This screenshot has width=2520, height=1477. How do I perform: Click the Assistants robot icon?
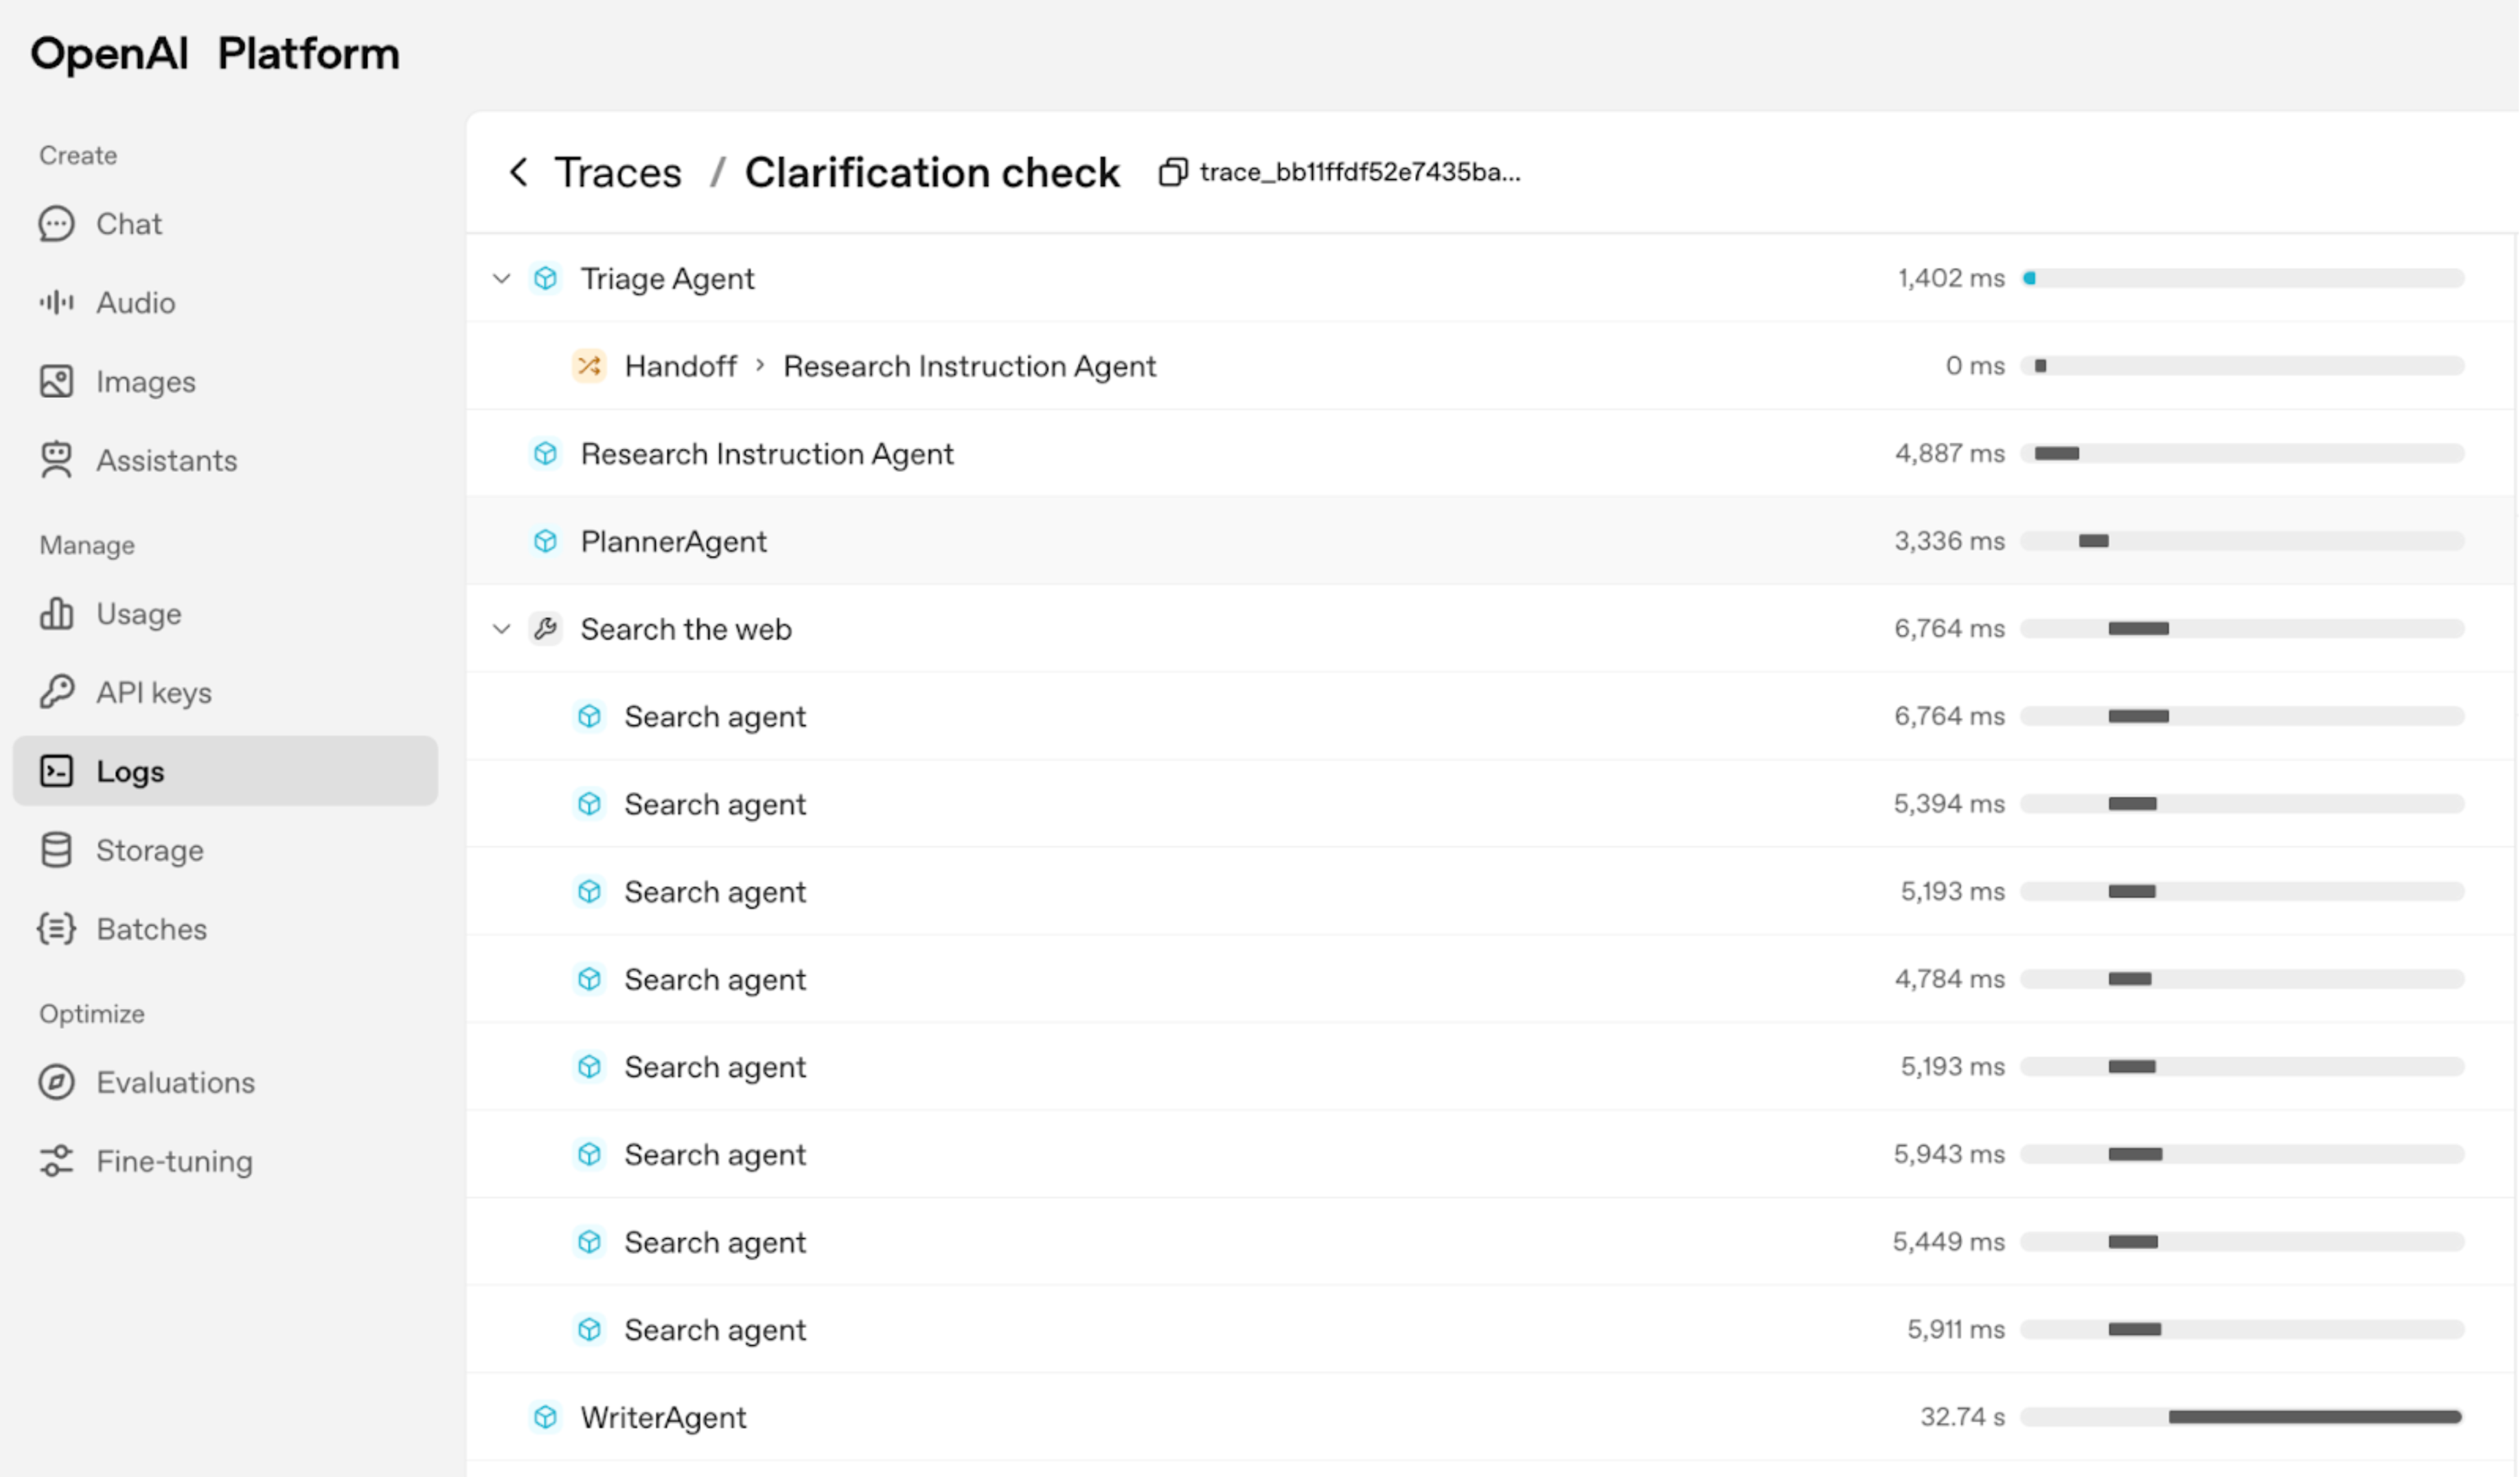57,460
